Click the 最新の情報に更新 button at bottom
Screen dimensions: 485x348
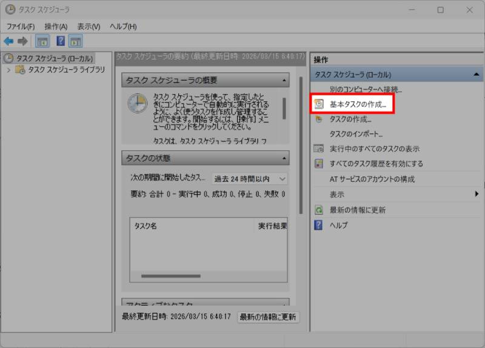268,316
